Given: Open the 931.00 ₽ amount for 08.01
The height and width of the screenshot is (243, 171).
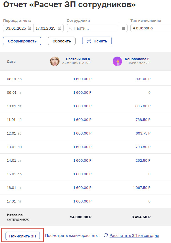Looking at the screenshot, I should [x=143, y=79].
